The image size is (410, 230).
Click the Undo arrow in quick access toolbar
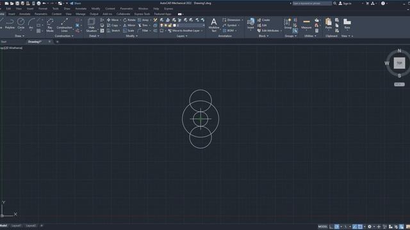coord(44,3)
